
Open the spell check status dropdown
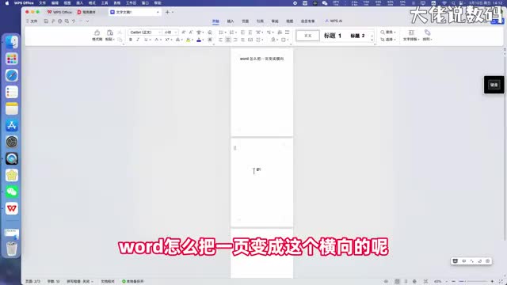click(80, 282)
